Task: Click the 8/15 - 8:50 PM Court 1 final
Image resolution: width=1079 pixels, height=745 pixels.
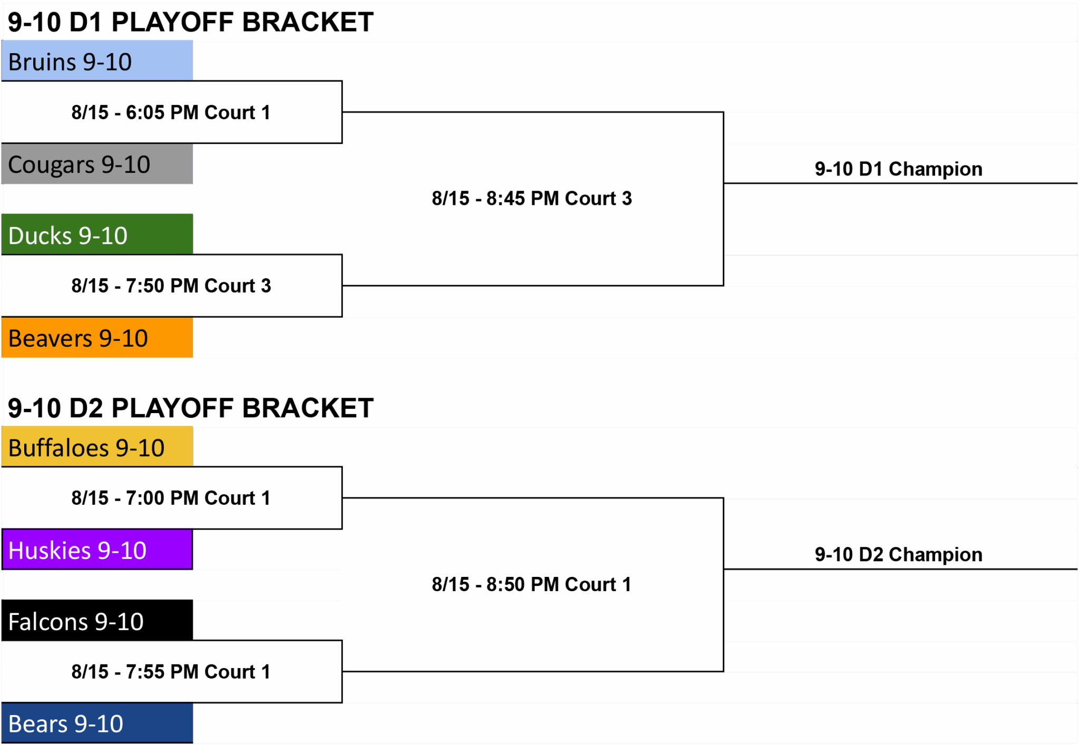Action: pyautogui.click(x=532, y=584)
